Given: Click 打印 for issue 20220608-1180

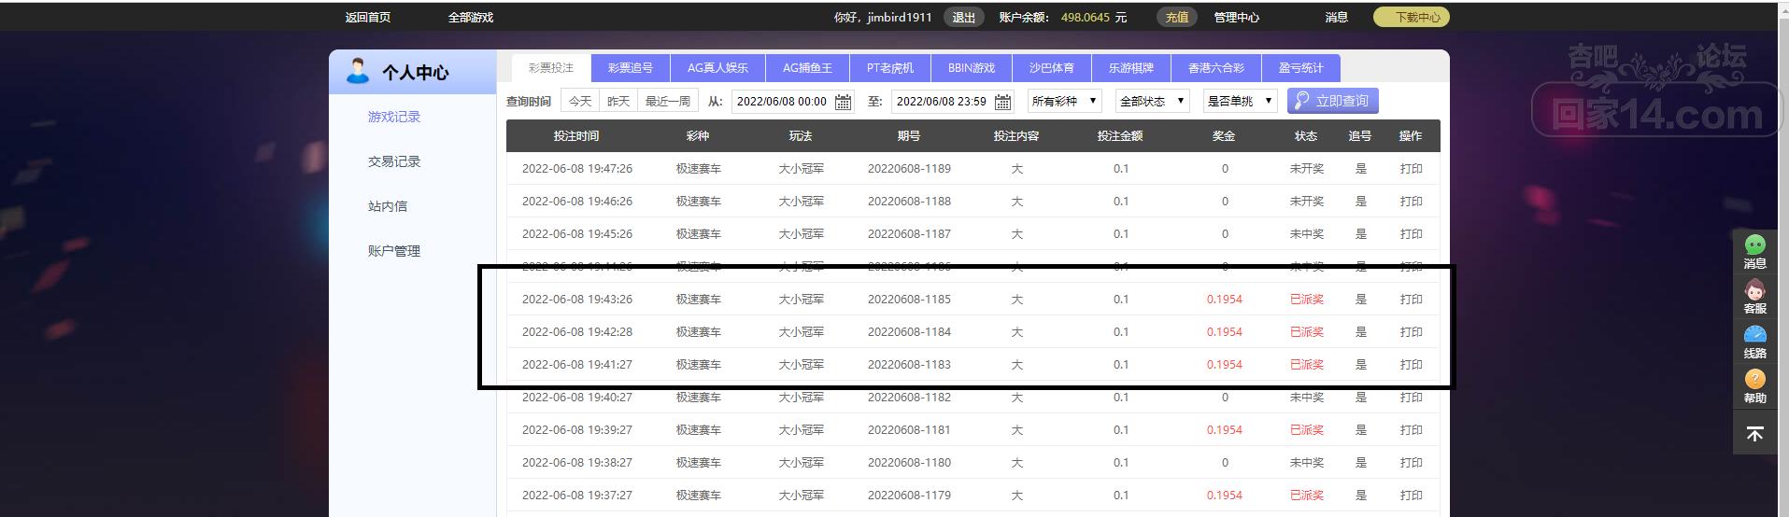Looking at the screenshot, I should pos(1411,463).
